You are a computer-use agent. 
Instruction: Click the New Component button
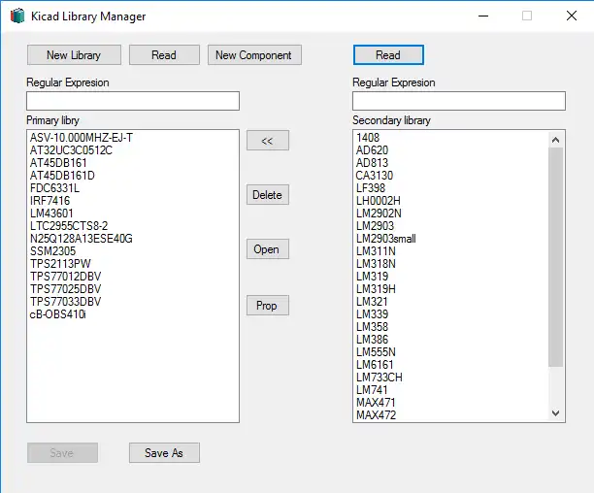254,55
